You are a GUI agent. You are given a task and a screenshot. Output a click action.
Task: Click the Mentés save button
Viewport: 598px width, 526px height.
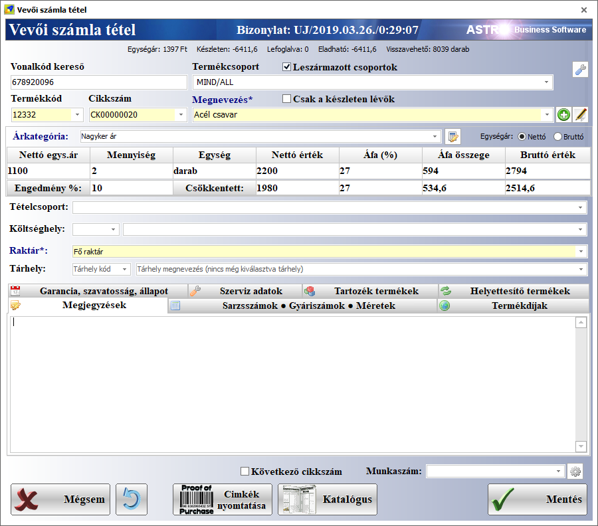click(x=538, y=499)
